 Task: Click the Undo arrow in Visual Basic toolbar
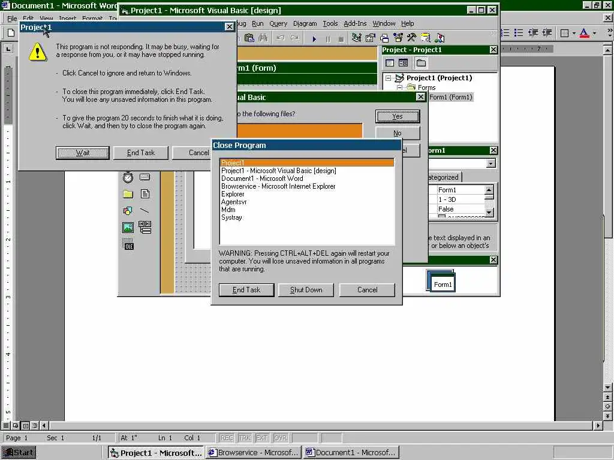tap(281, 38)
